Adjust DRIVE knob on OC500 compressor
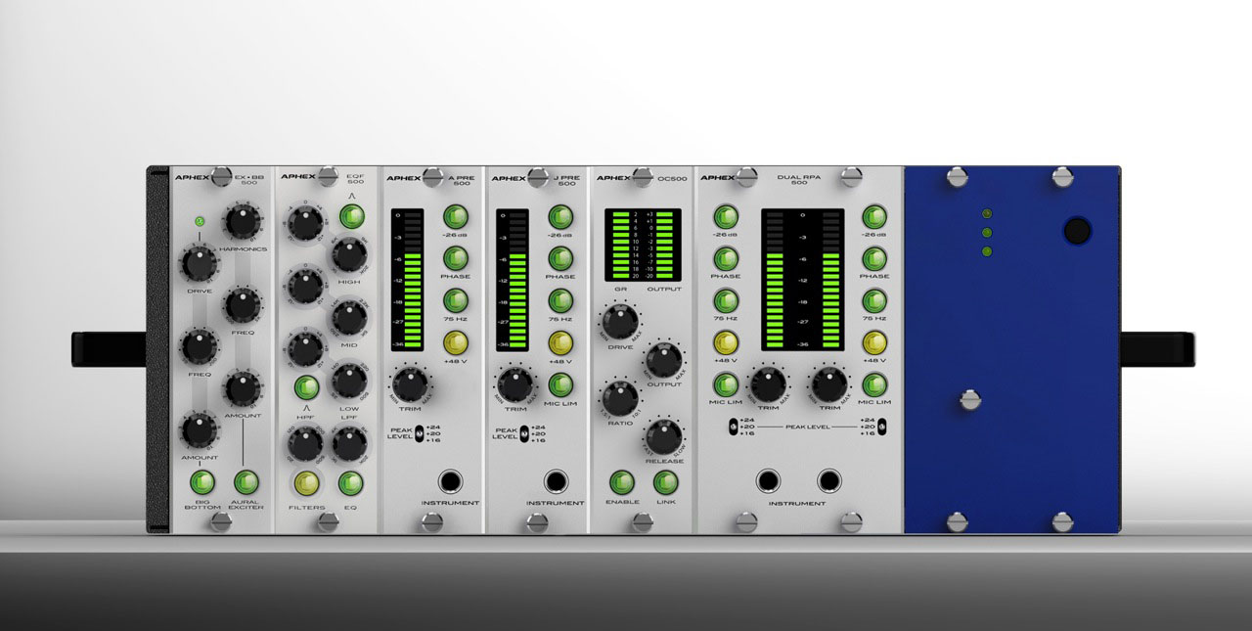 [620, 320]
